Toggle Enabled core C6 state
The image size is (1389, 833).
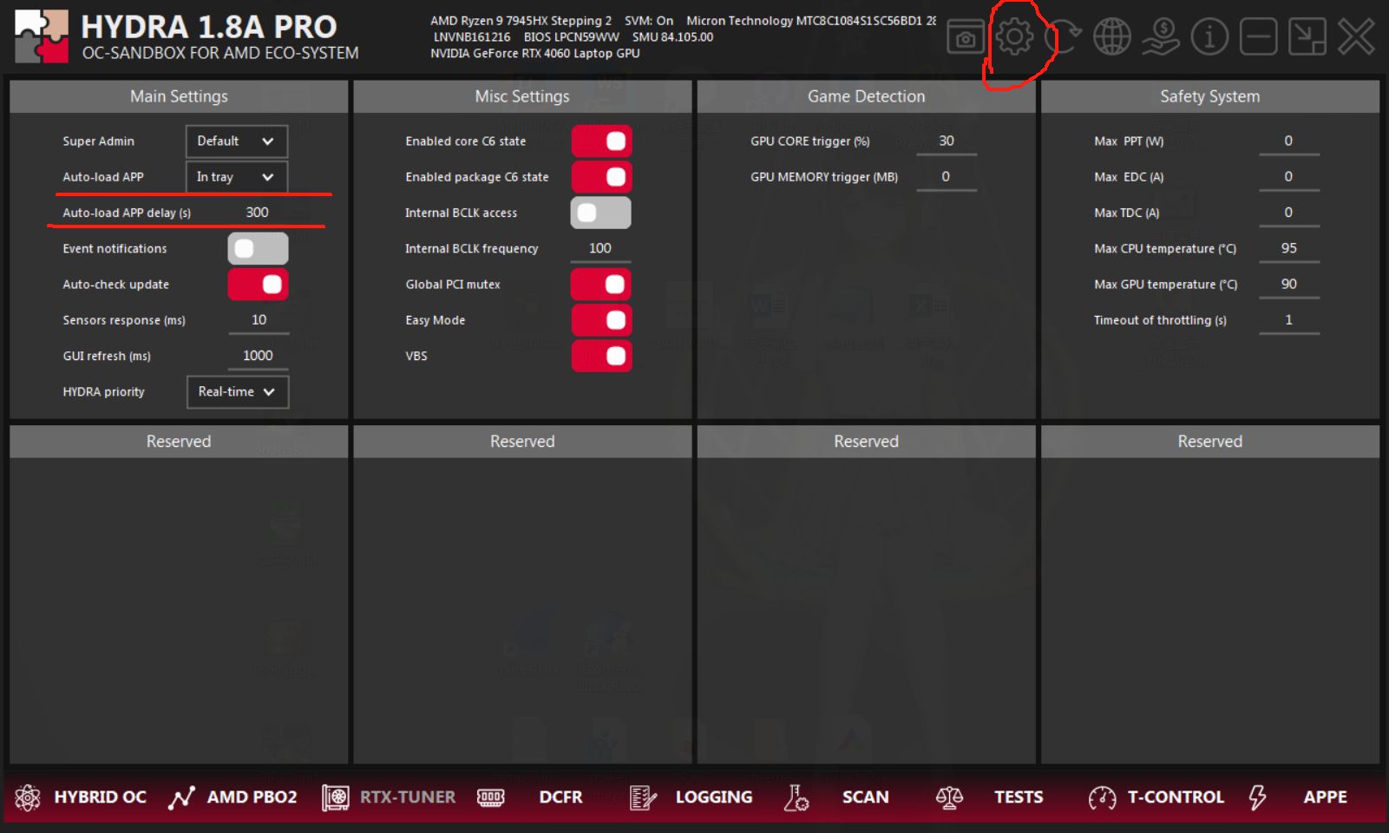pyautogui.click(x=601, y=141)
